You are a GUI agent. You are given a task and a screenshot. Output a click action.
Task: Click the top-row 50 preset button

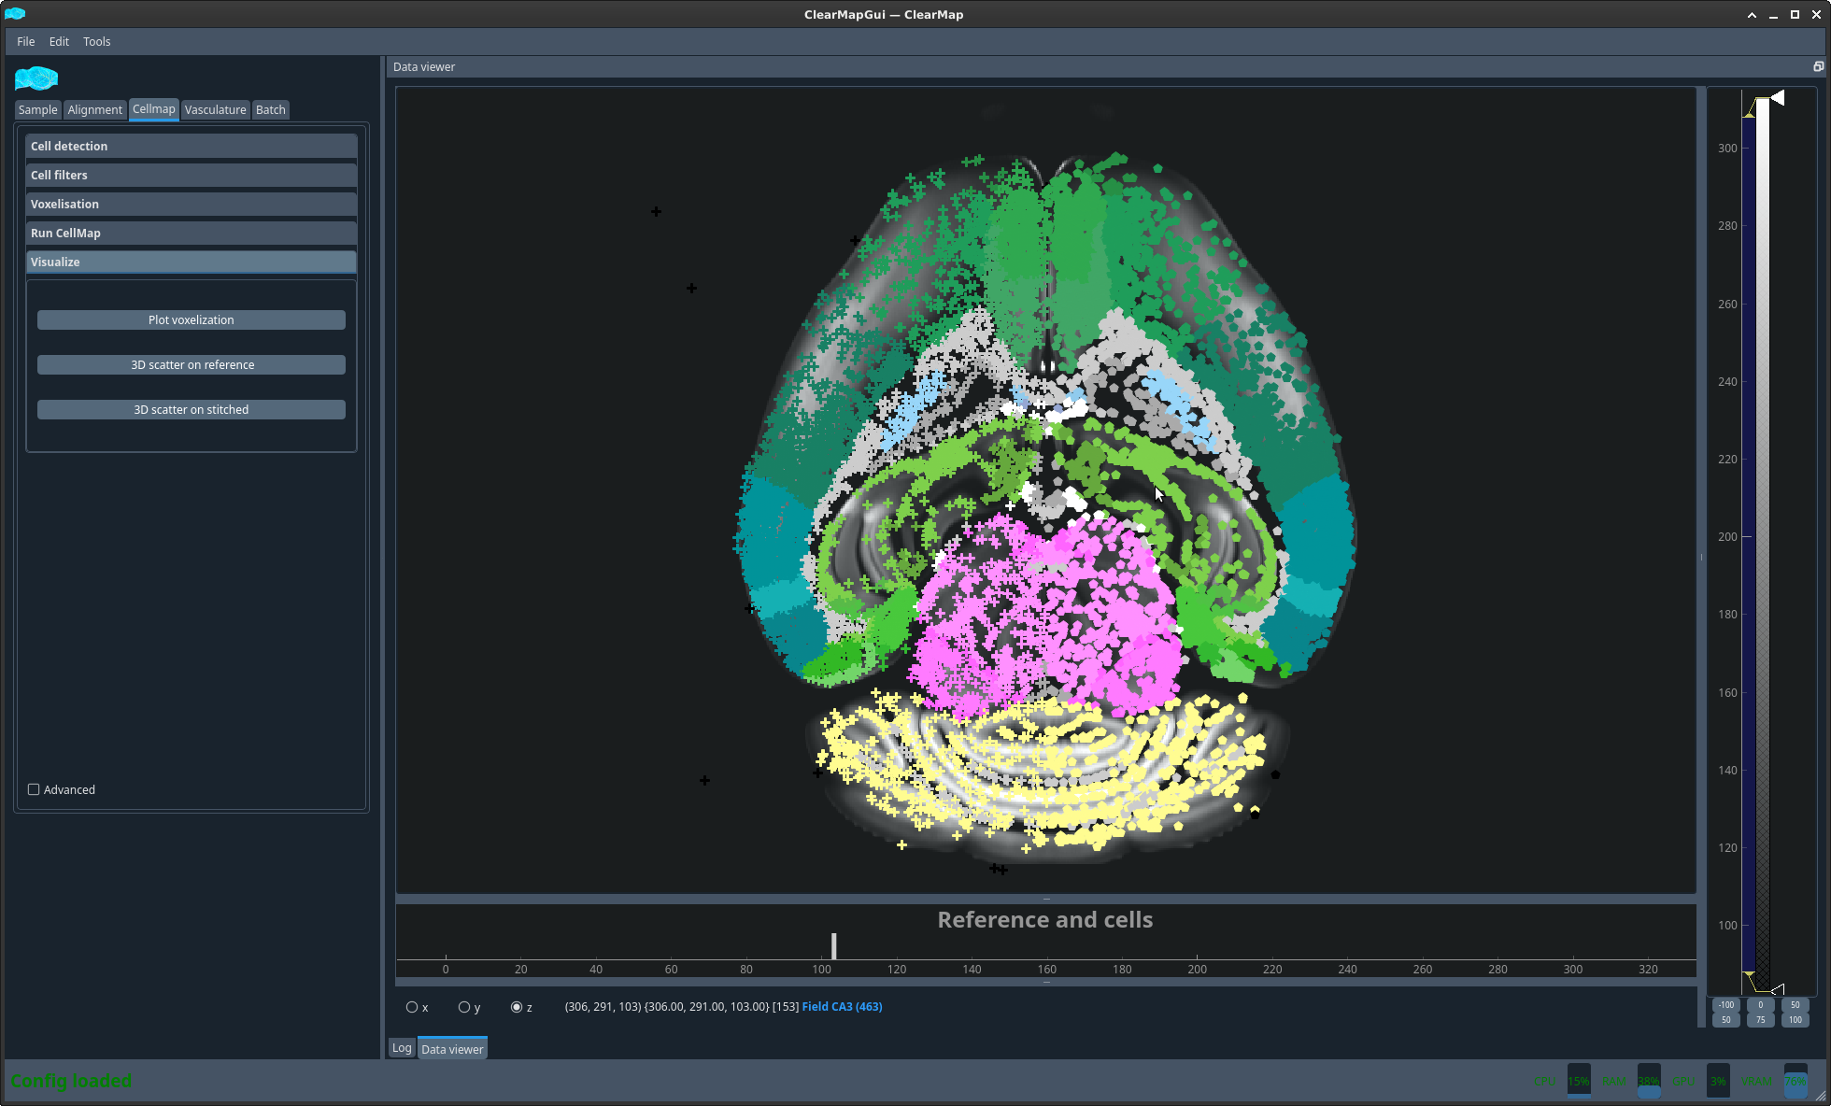coord(1795,1005)
